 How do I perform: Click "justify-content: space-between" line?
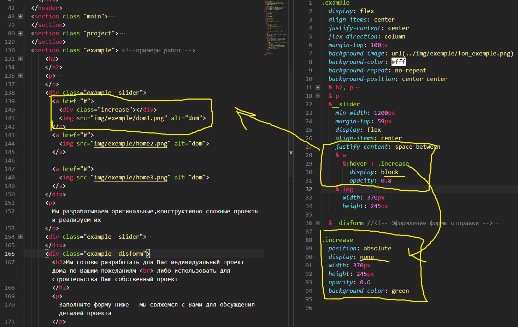point(388,147)
